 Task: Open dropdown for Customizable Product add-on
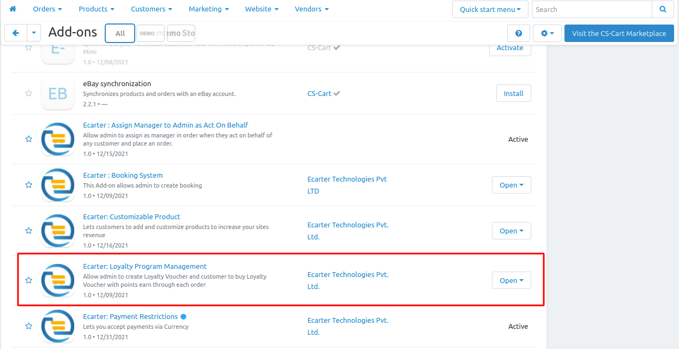(512, 231)
